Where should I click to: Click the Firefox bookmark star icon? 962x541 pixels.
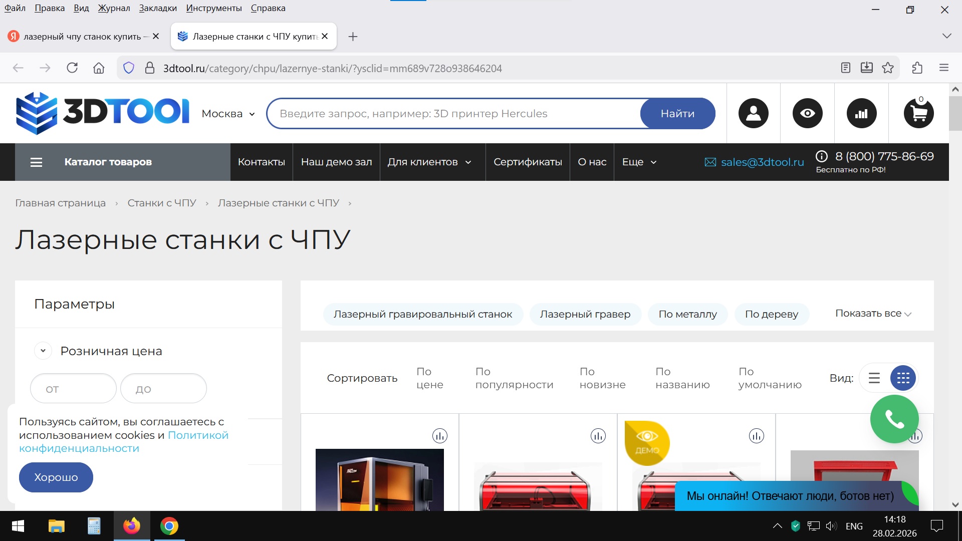[x=888, y=68]
